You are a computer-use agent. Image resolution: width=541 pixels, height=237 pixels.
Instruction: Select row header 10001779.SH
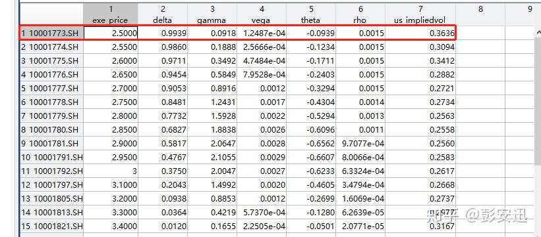[51, 116]
